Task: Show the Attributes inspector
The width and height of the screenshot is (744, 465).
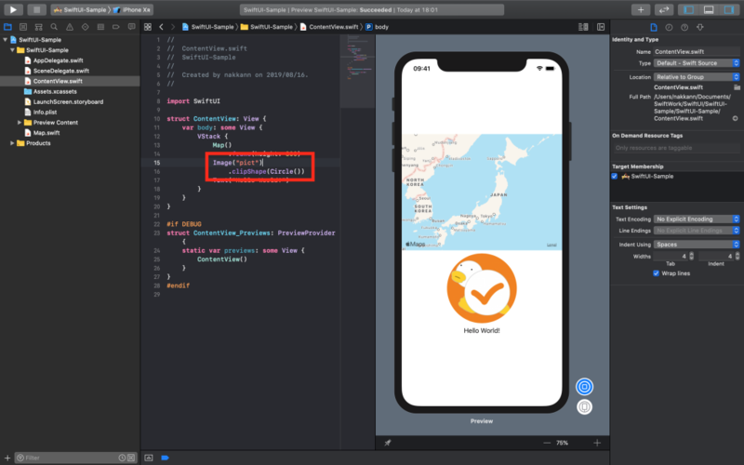Action: (x=700, y=28)
